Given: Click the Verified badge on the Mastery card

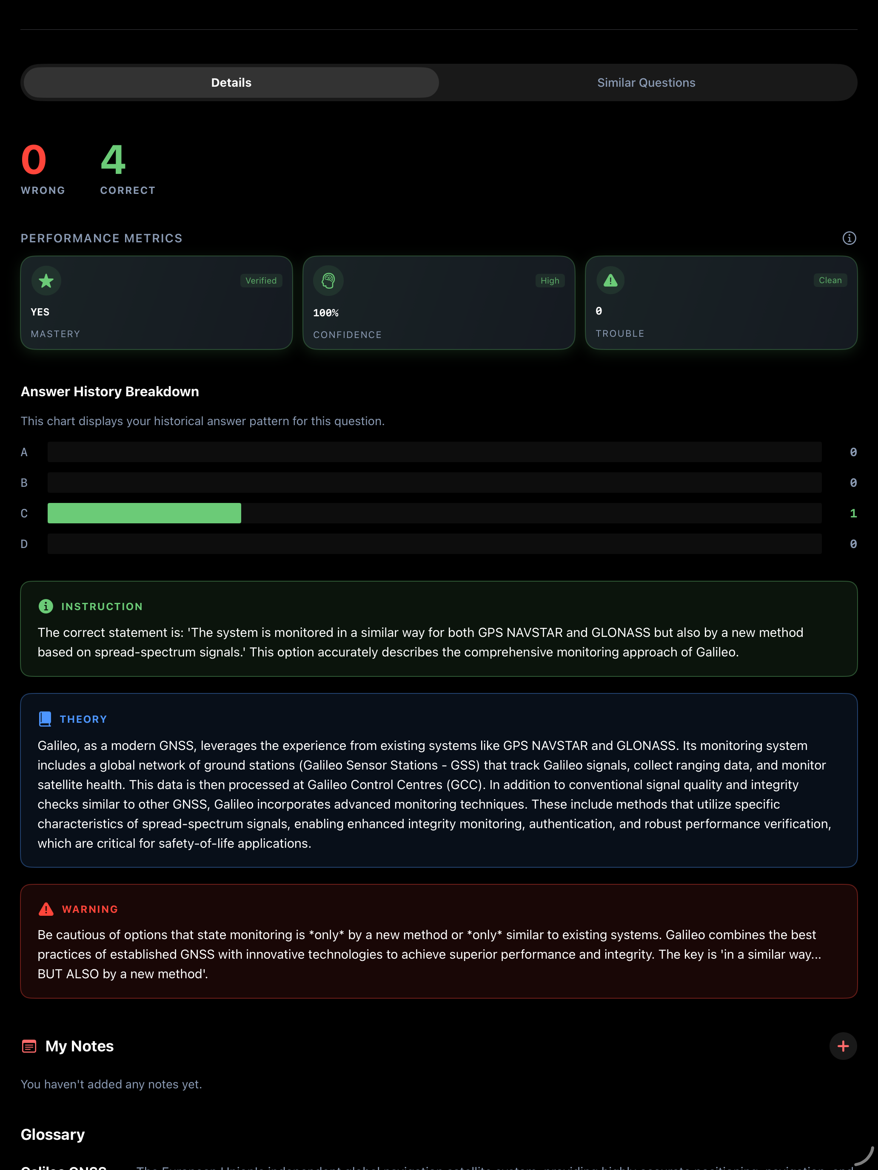Looking at the screenshot, I should [x=262, y=280].
